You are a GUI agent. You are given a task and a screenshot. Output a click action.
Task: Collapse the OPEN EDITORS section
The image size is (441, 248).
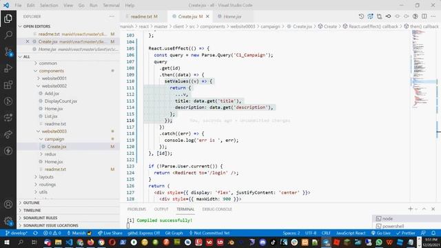[x=37, y=26]
